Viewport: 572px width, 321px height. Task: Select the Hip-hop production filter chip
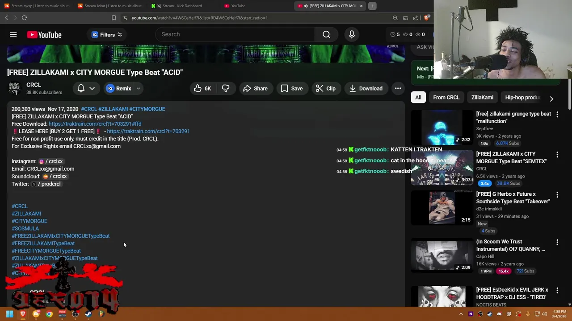click(x=523, y=97)
